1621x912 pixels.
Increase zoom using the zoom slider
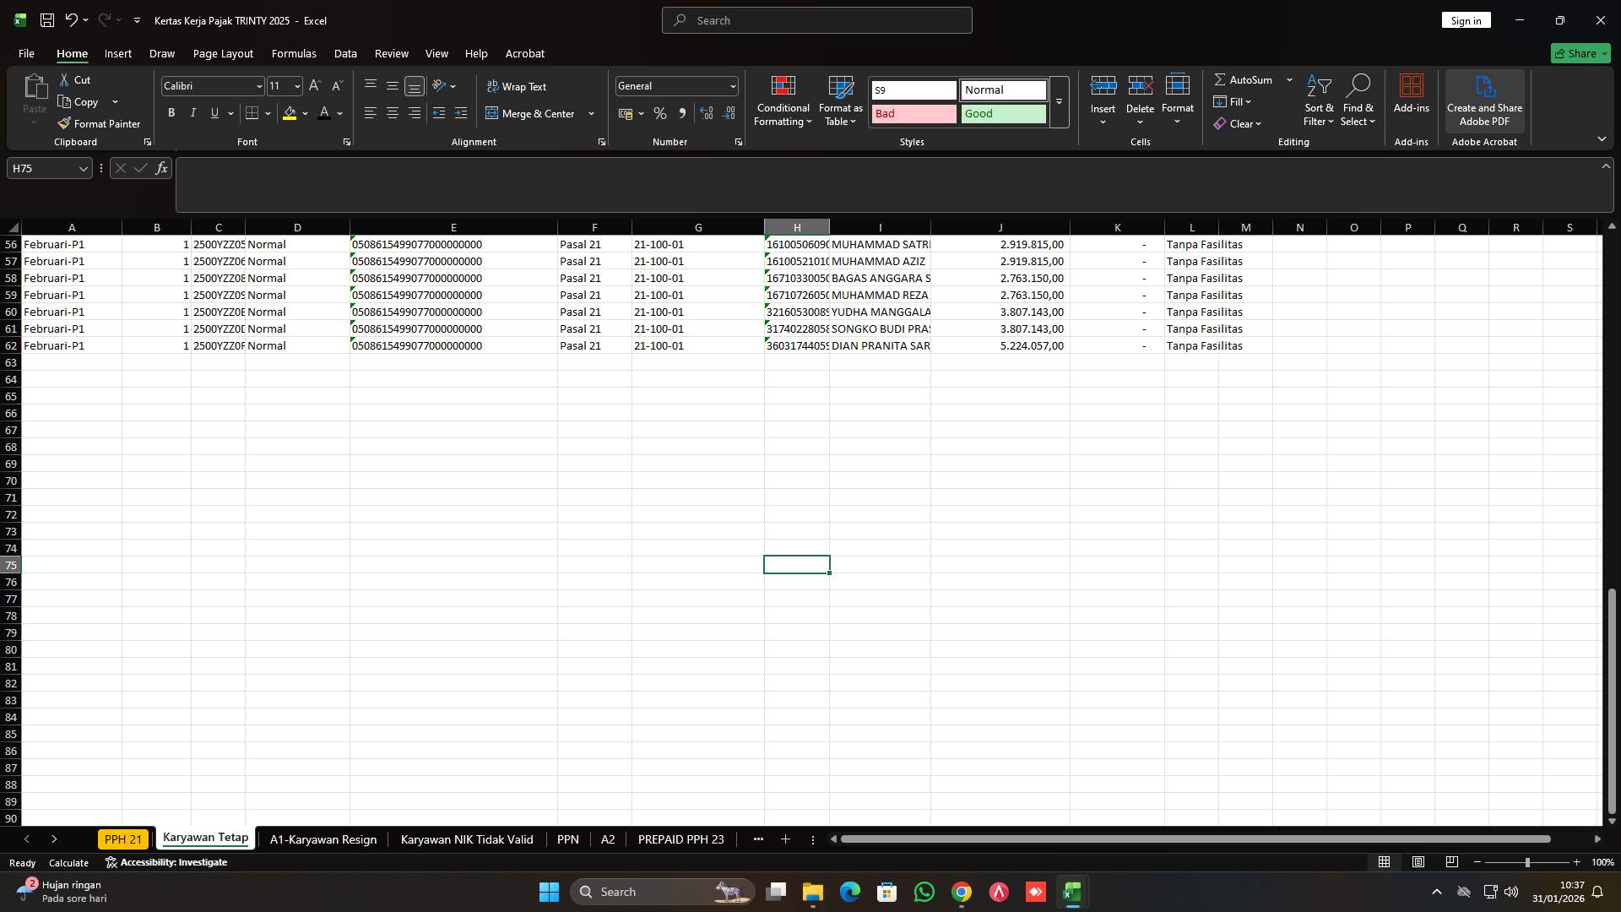click(1577, 862)
